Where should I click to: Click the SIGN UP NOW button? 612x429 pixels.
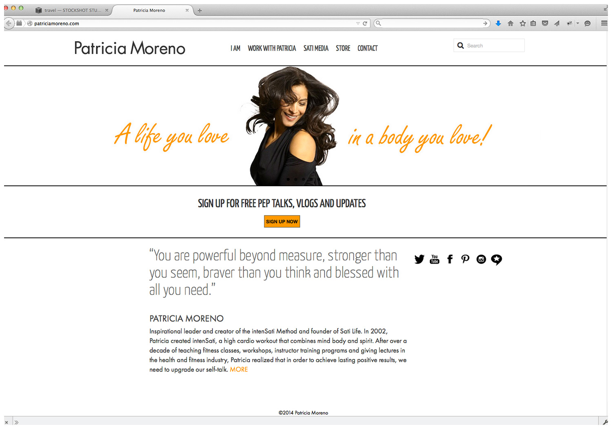(282, 221)
